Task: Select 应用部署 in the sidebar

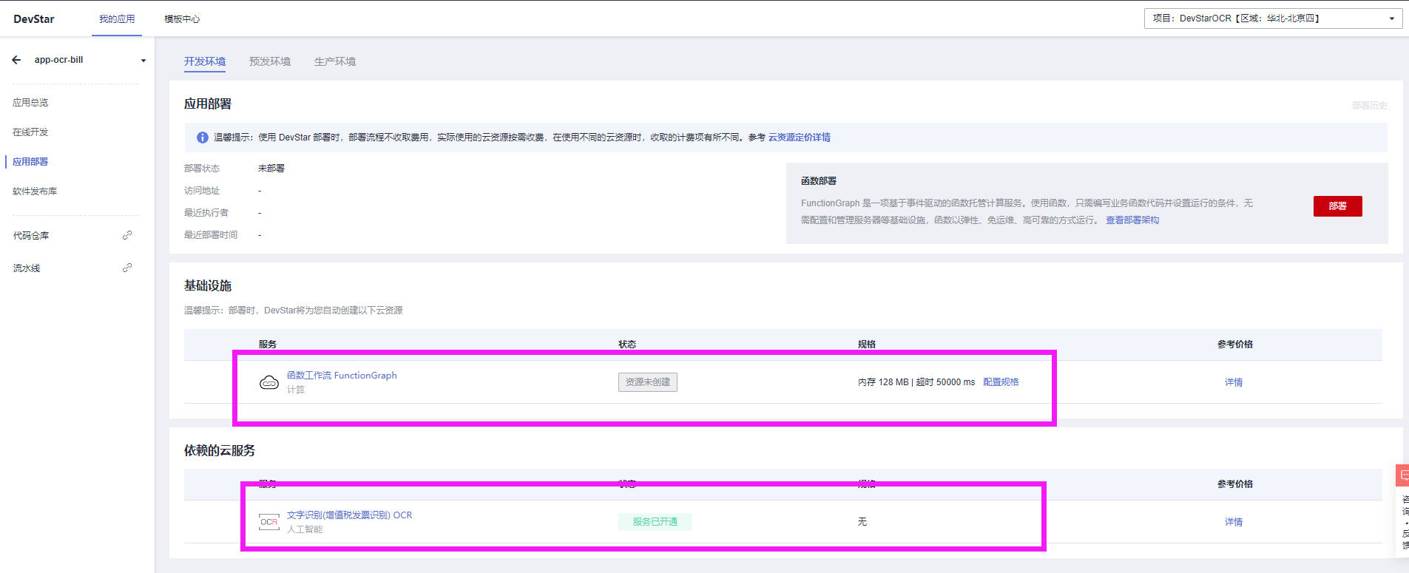Action: [x=30, y=162]
